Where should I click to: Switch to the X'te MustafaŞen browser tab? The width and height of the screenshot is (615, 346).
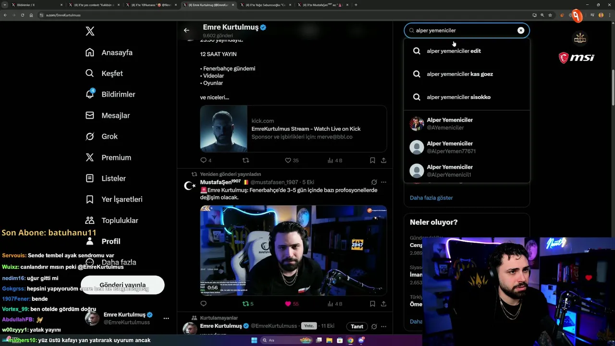pos(323,5)
